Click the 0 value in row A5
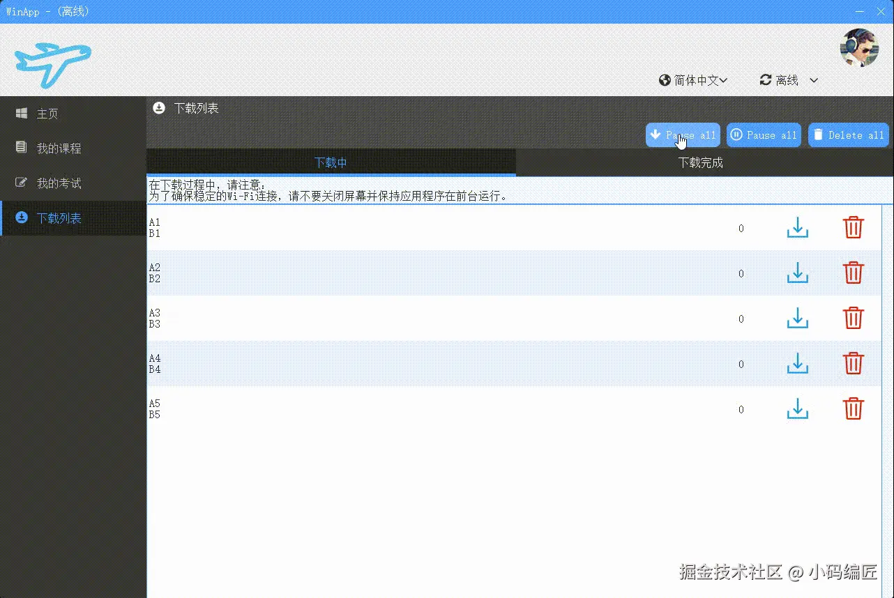Screen dimensions: 894x598 741,410
